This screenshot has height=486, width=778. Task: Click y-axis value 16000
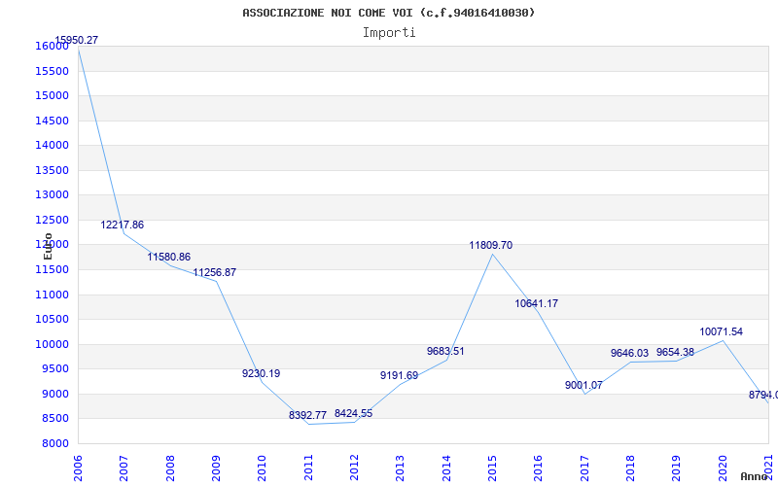coord(52,46)
